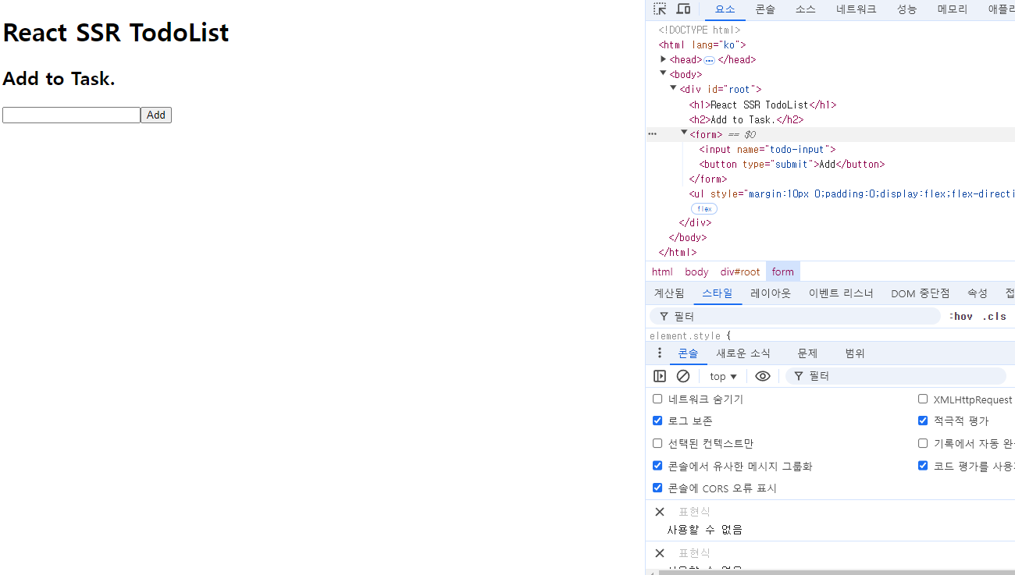Click the React SSR TodoList page heading
The height and width of the screenshot is (575, 1015).
coord(116,33)
